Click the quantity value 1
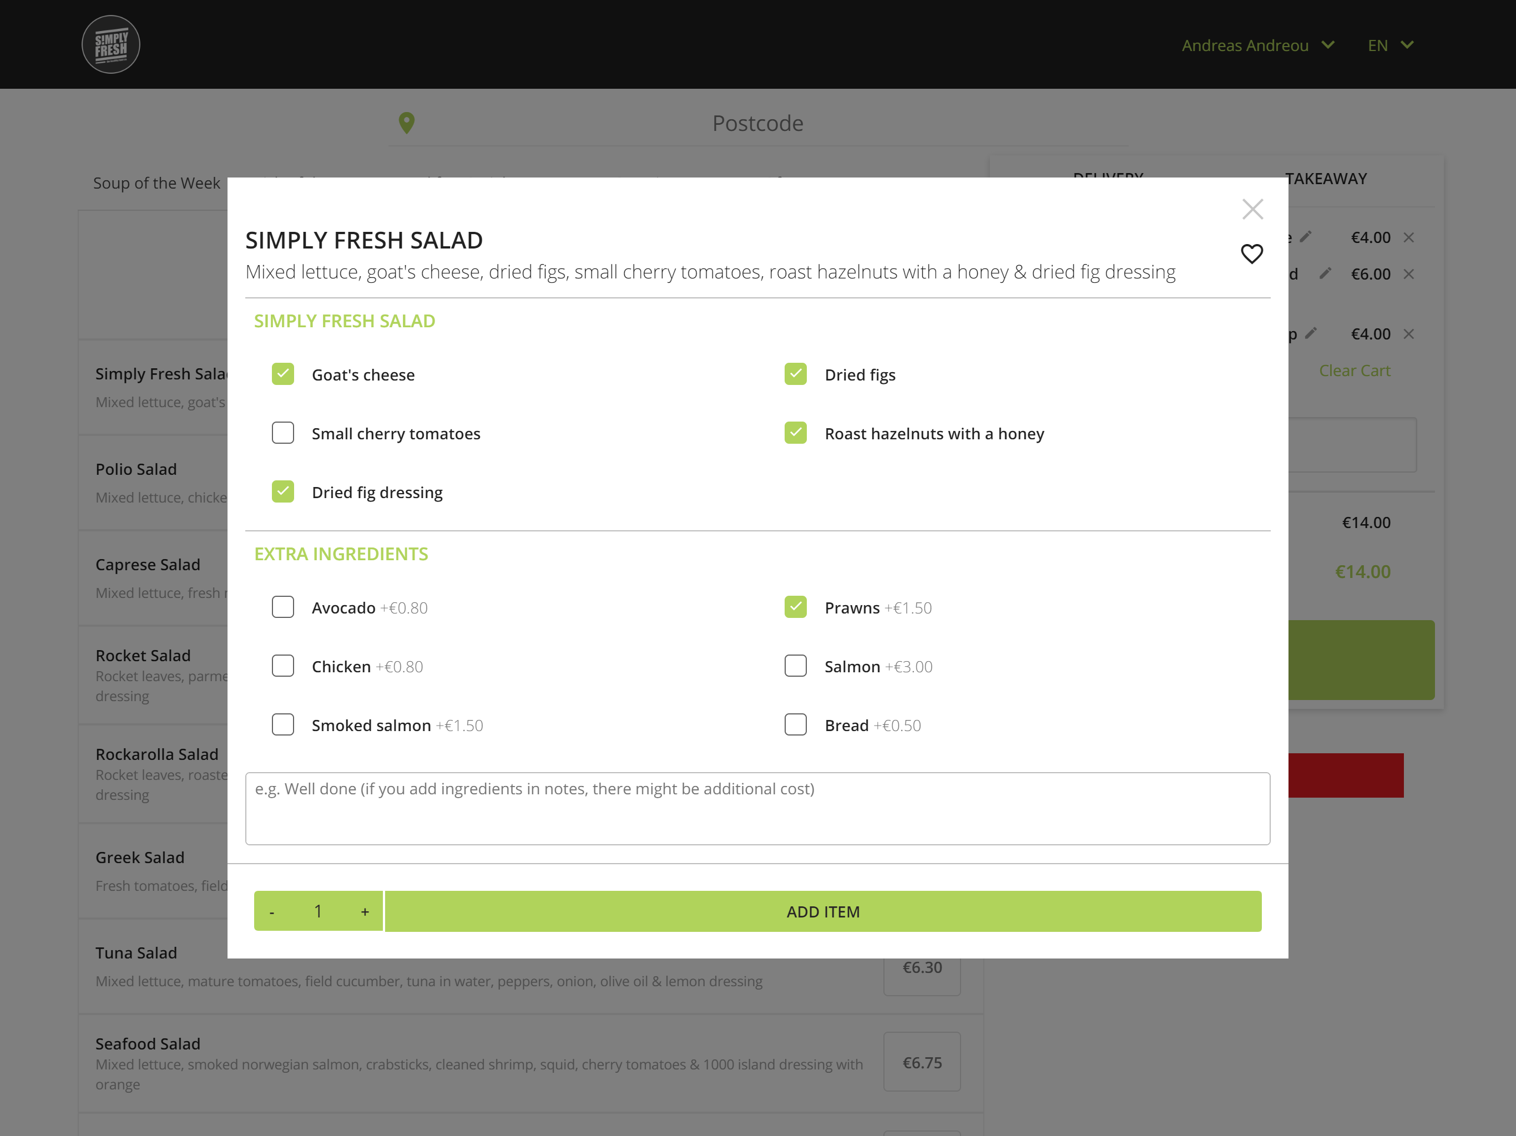 (318, 911)
